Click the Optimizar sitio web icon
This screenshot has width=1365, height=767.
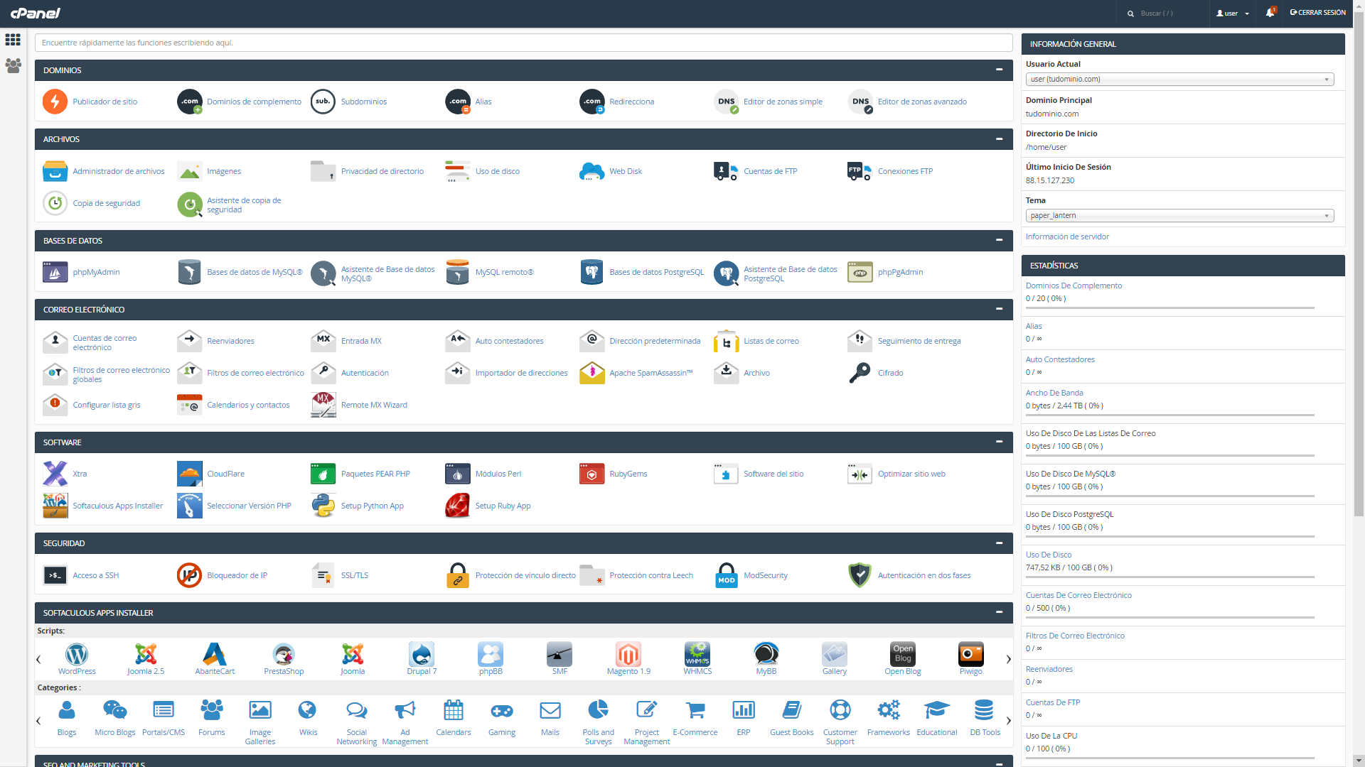860,474
